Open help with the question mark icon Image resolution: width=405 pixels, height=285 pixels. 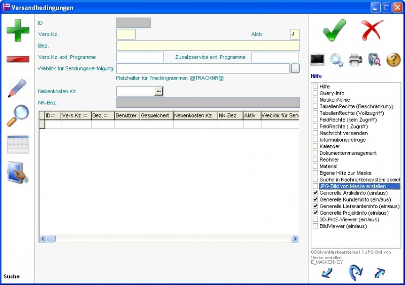[x=393, y=60]
